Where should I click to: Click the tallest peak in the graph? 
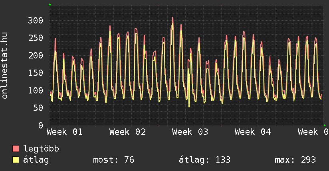172,18
